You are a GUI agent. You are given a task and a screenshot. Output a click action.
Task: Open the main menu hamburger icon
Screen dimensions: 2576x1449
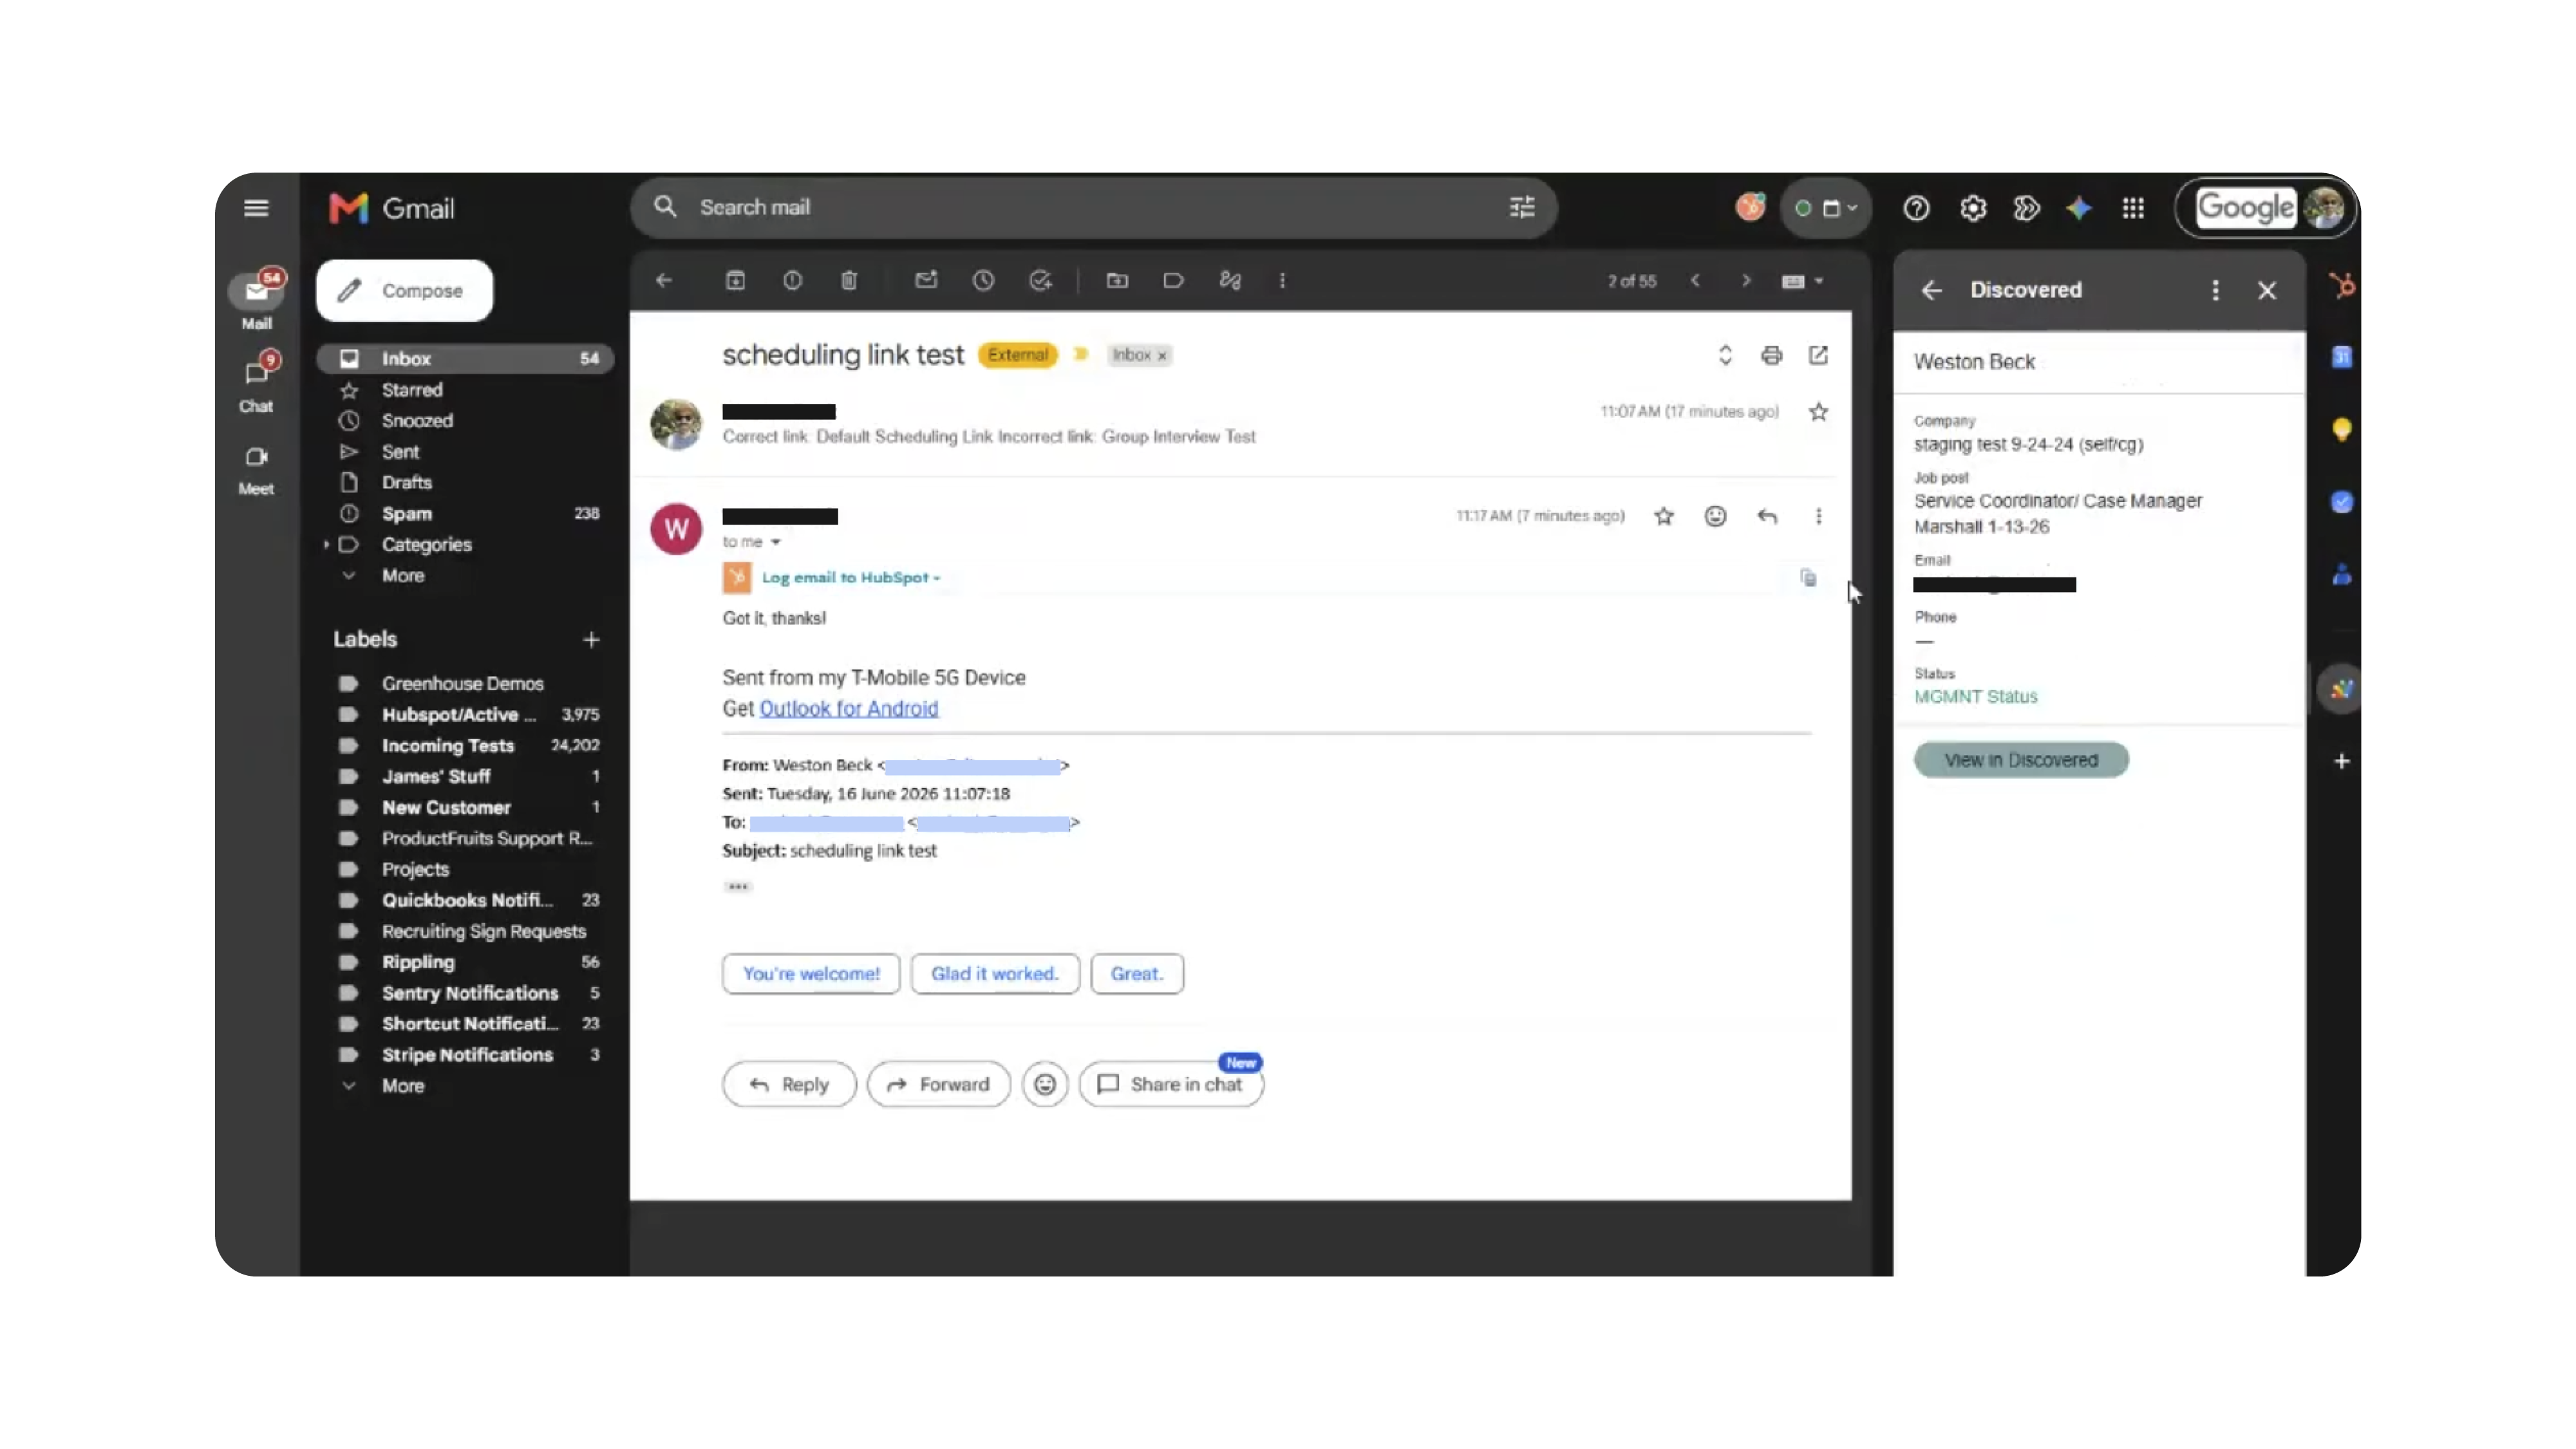coord(256,208)
